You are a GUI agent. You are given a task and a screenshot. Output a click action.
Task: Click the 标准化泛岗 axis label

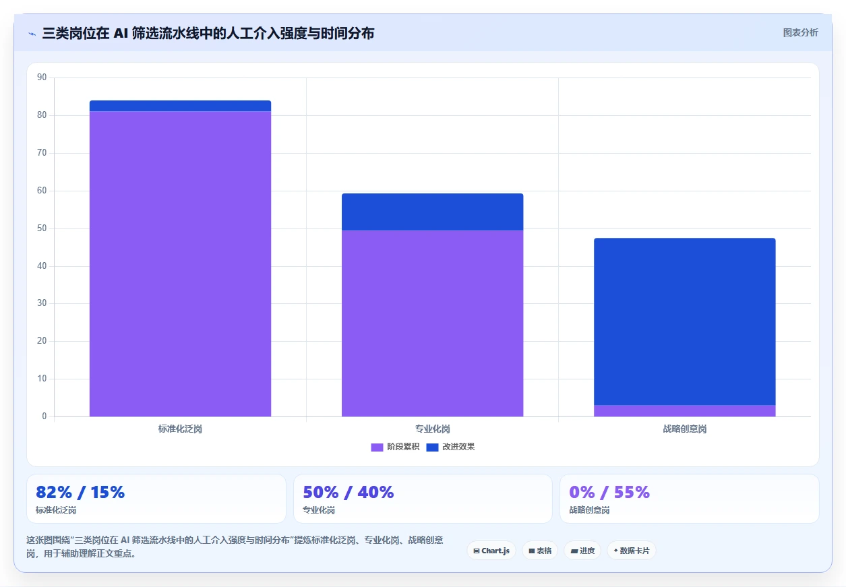[x=180, y=429]
